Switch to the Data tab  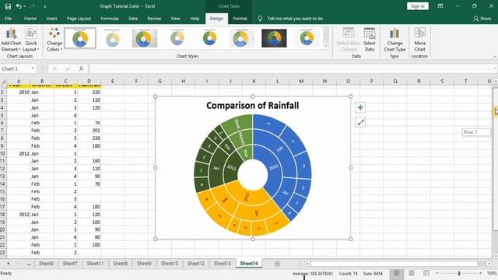(x=133, y=19)
